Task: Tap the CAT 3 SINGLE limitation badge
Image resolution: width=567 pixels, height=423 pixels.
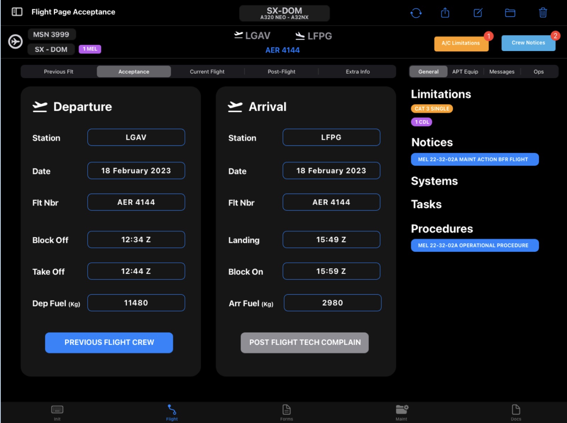Action: [x=432, y=109]
